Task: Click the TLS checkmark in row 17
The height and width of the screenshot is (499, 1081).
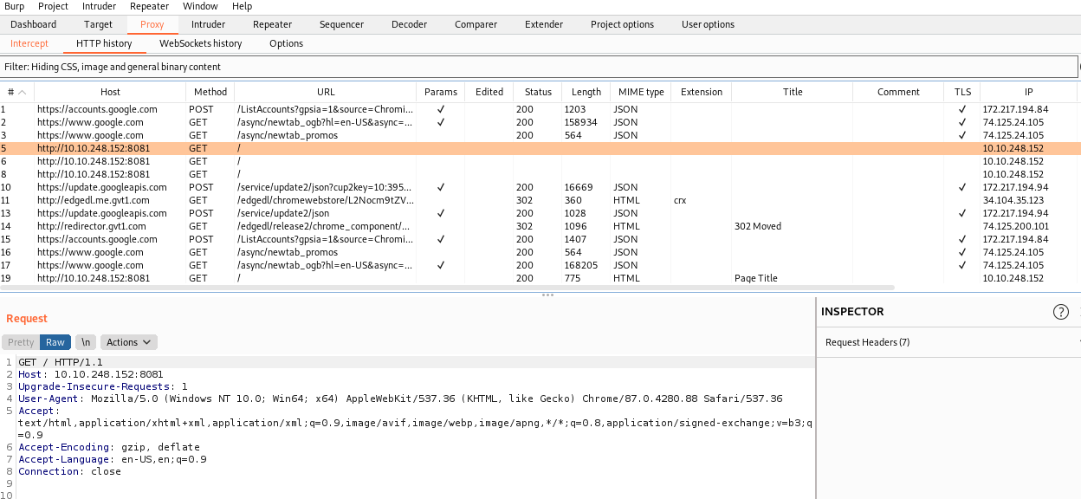Action: point(961,265)
